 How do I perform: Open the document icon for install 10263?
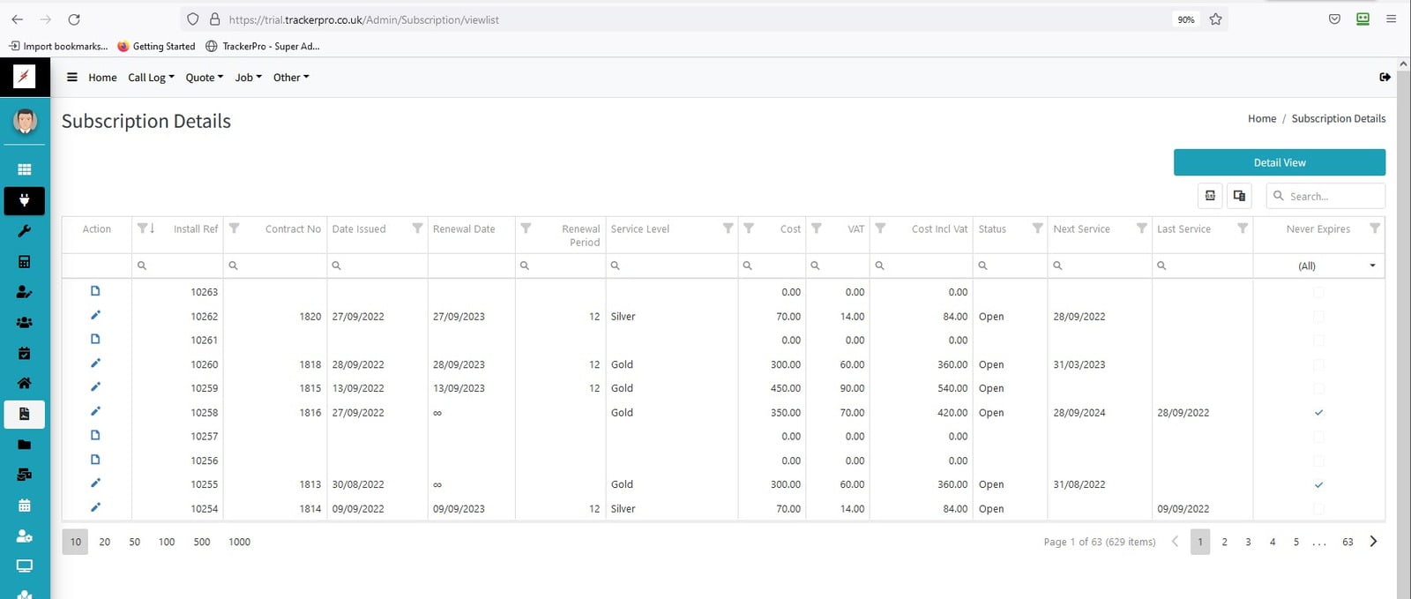(x=95, y=291)
